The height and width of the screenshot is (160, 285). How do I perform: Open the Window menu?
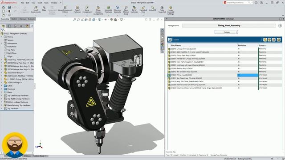point(54,3)
